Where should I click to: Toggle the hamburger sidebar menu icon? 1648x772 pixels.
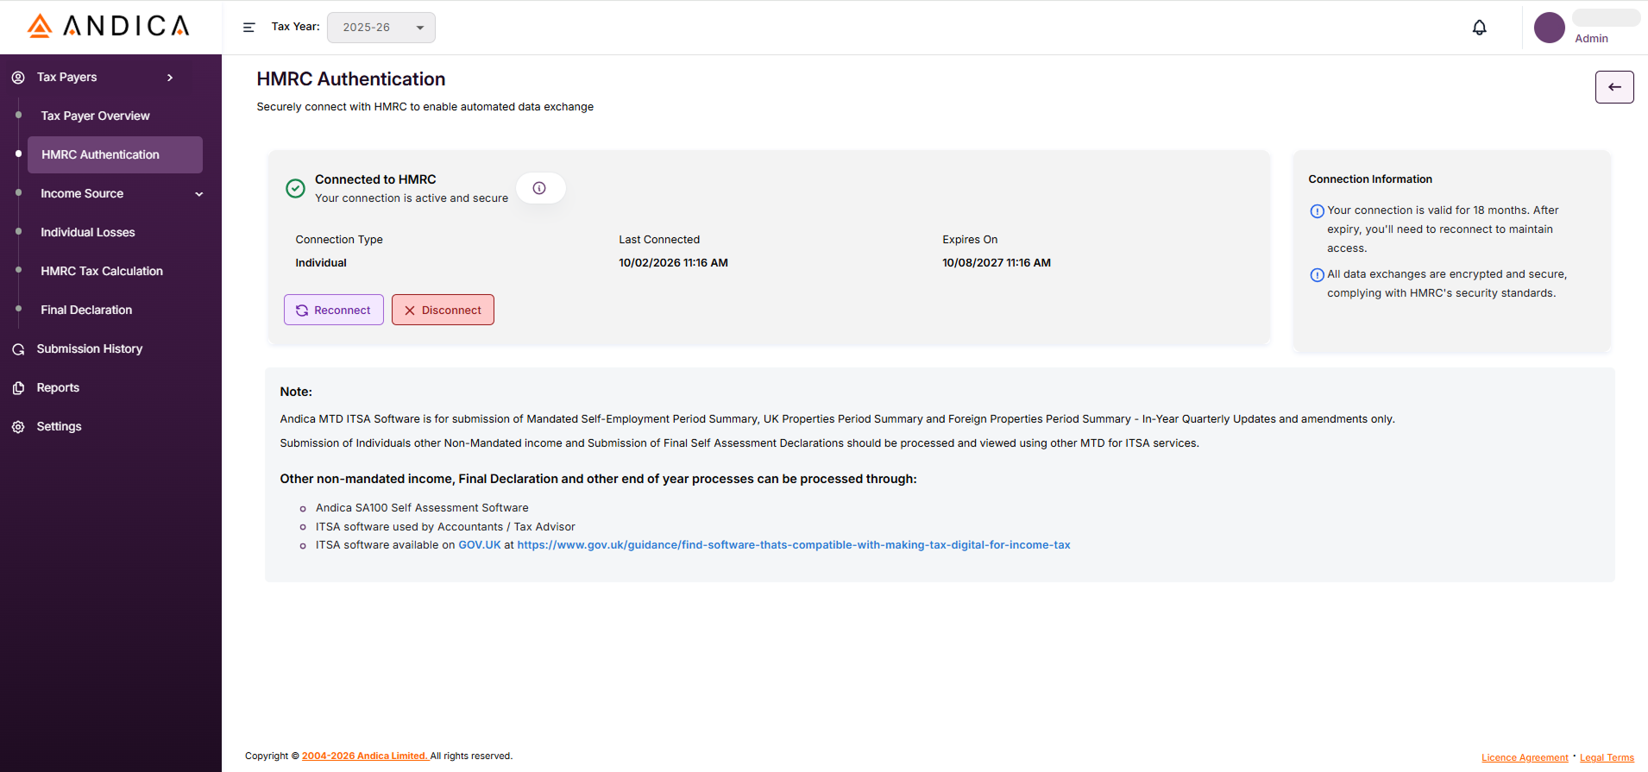point(248,28)
